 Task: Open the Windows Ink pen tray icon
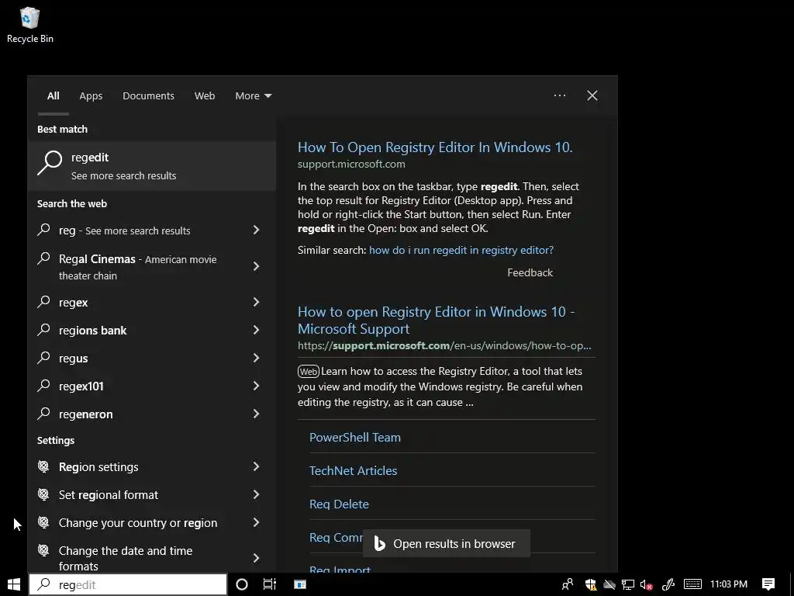pos(668,584)
